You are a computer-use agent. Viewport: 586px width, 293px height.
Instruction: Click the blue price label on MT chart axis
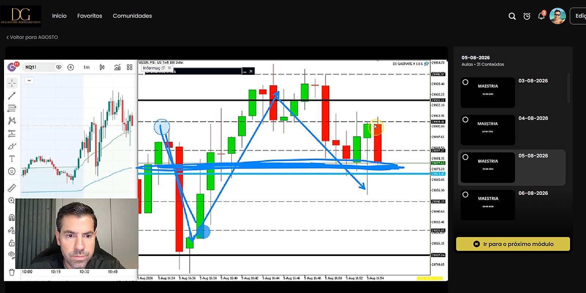click(x=438, y=174)
